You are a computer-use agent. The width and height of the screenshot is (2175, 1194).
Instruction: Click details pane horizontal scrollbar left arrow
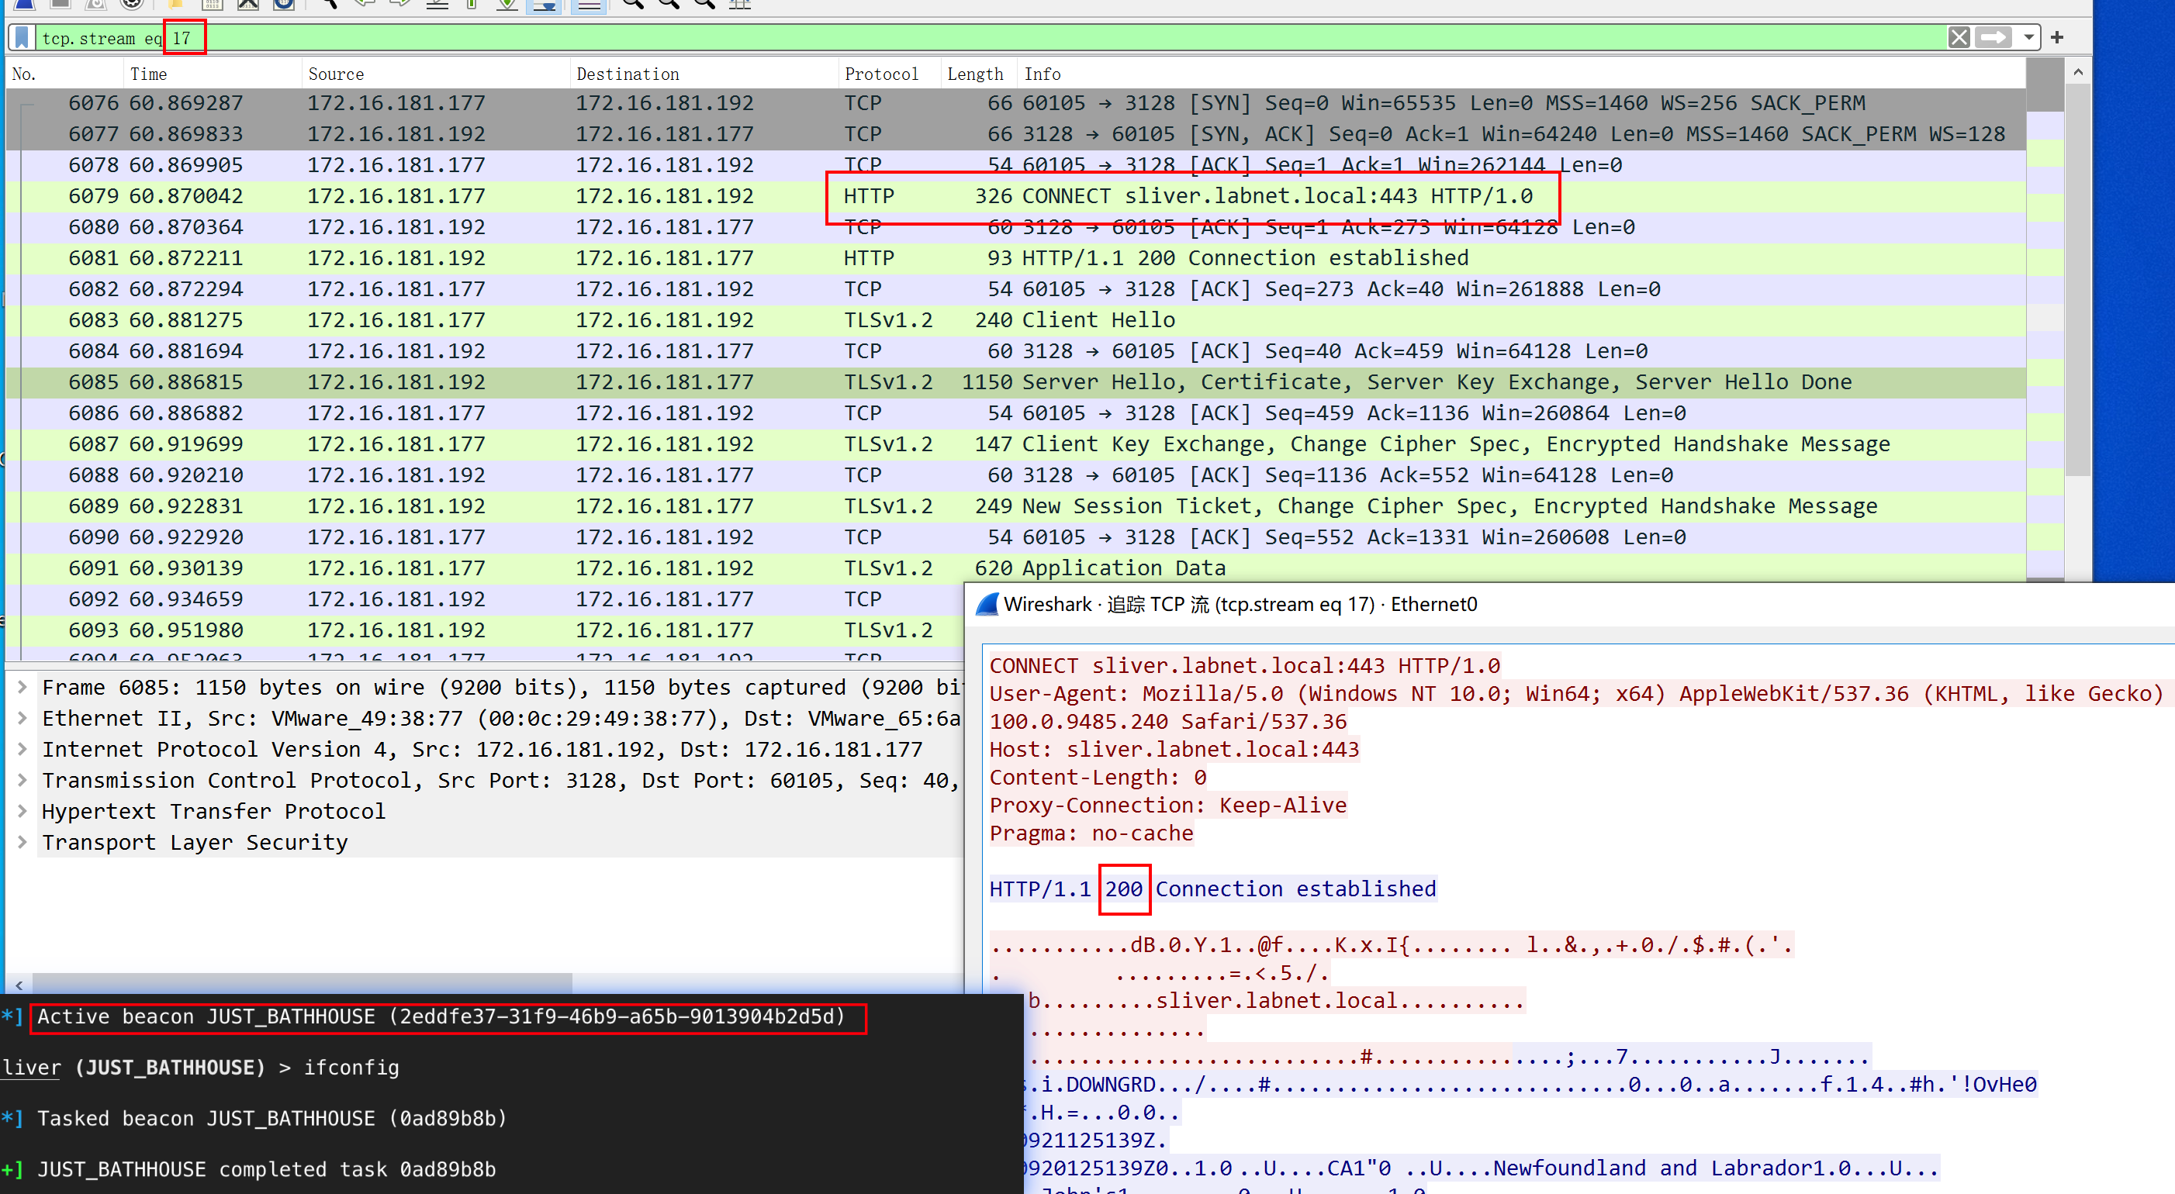point(19,984)
